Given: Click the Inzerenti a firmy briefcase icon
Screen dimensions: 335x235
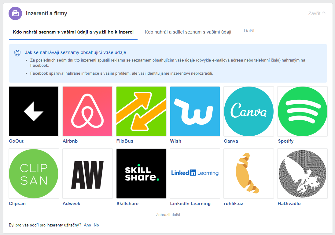Looking at the screenshot, I should pyautogui.click(x=15, y=13).
